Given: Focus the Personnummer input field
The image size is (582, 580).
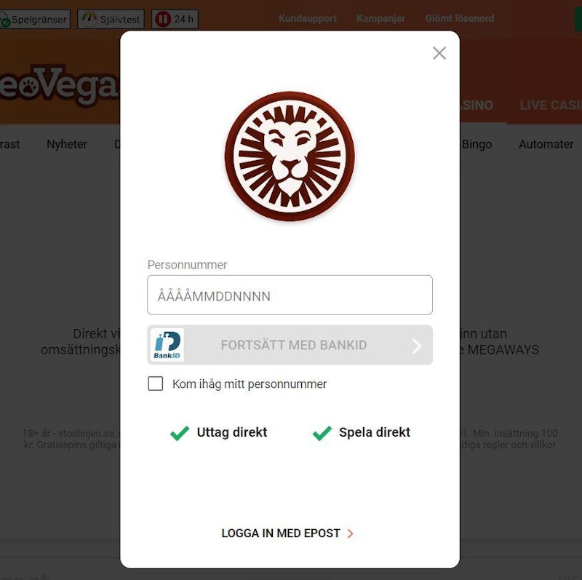Looking at the screenshot, I should click(290, 295).
